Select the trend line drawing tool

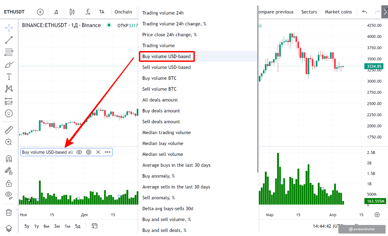pos(9,40)
